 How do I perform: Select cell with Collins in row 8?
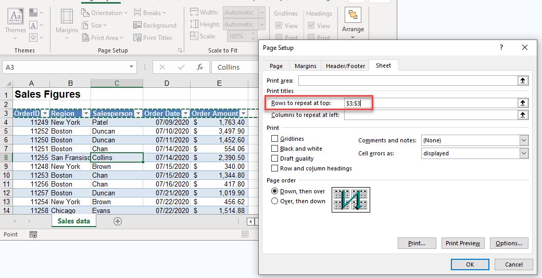[117, 157]
